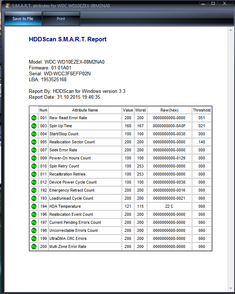The image size is (235, 294).
Task: Click worst value 253 for Spin Retry Count
Action: pos(140,166)
